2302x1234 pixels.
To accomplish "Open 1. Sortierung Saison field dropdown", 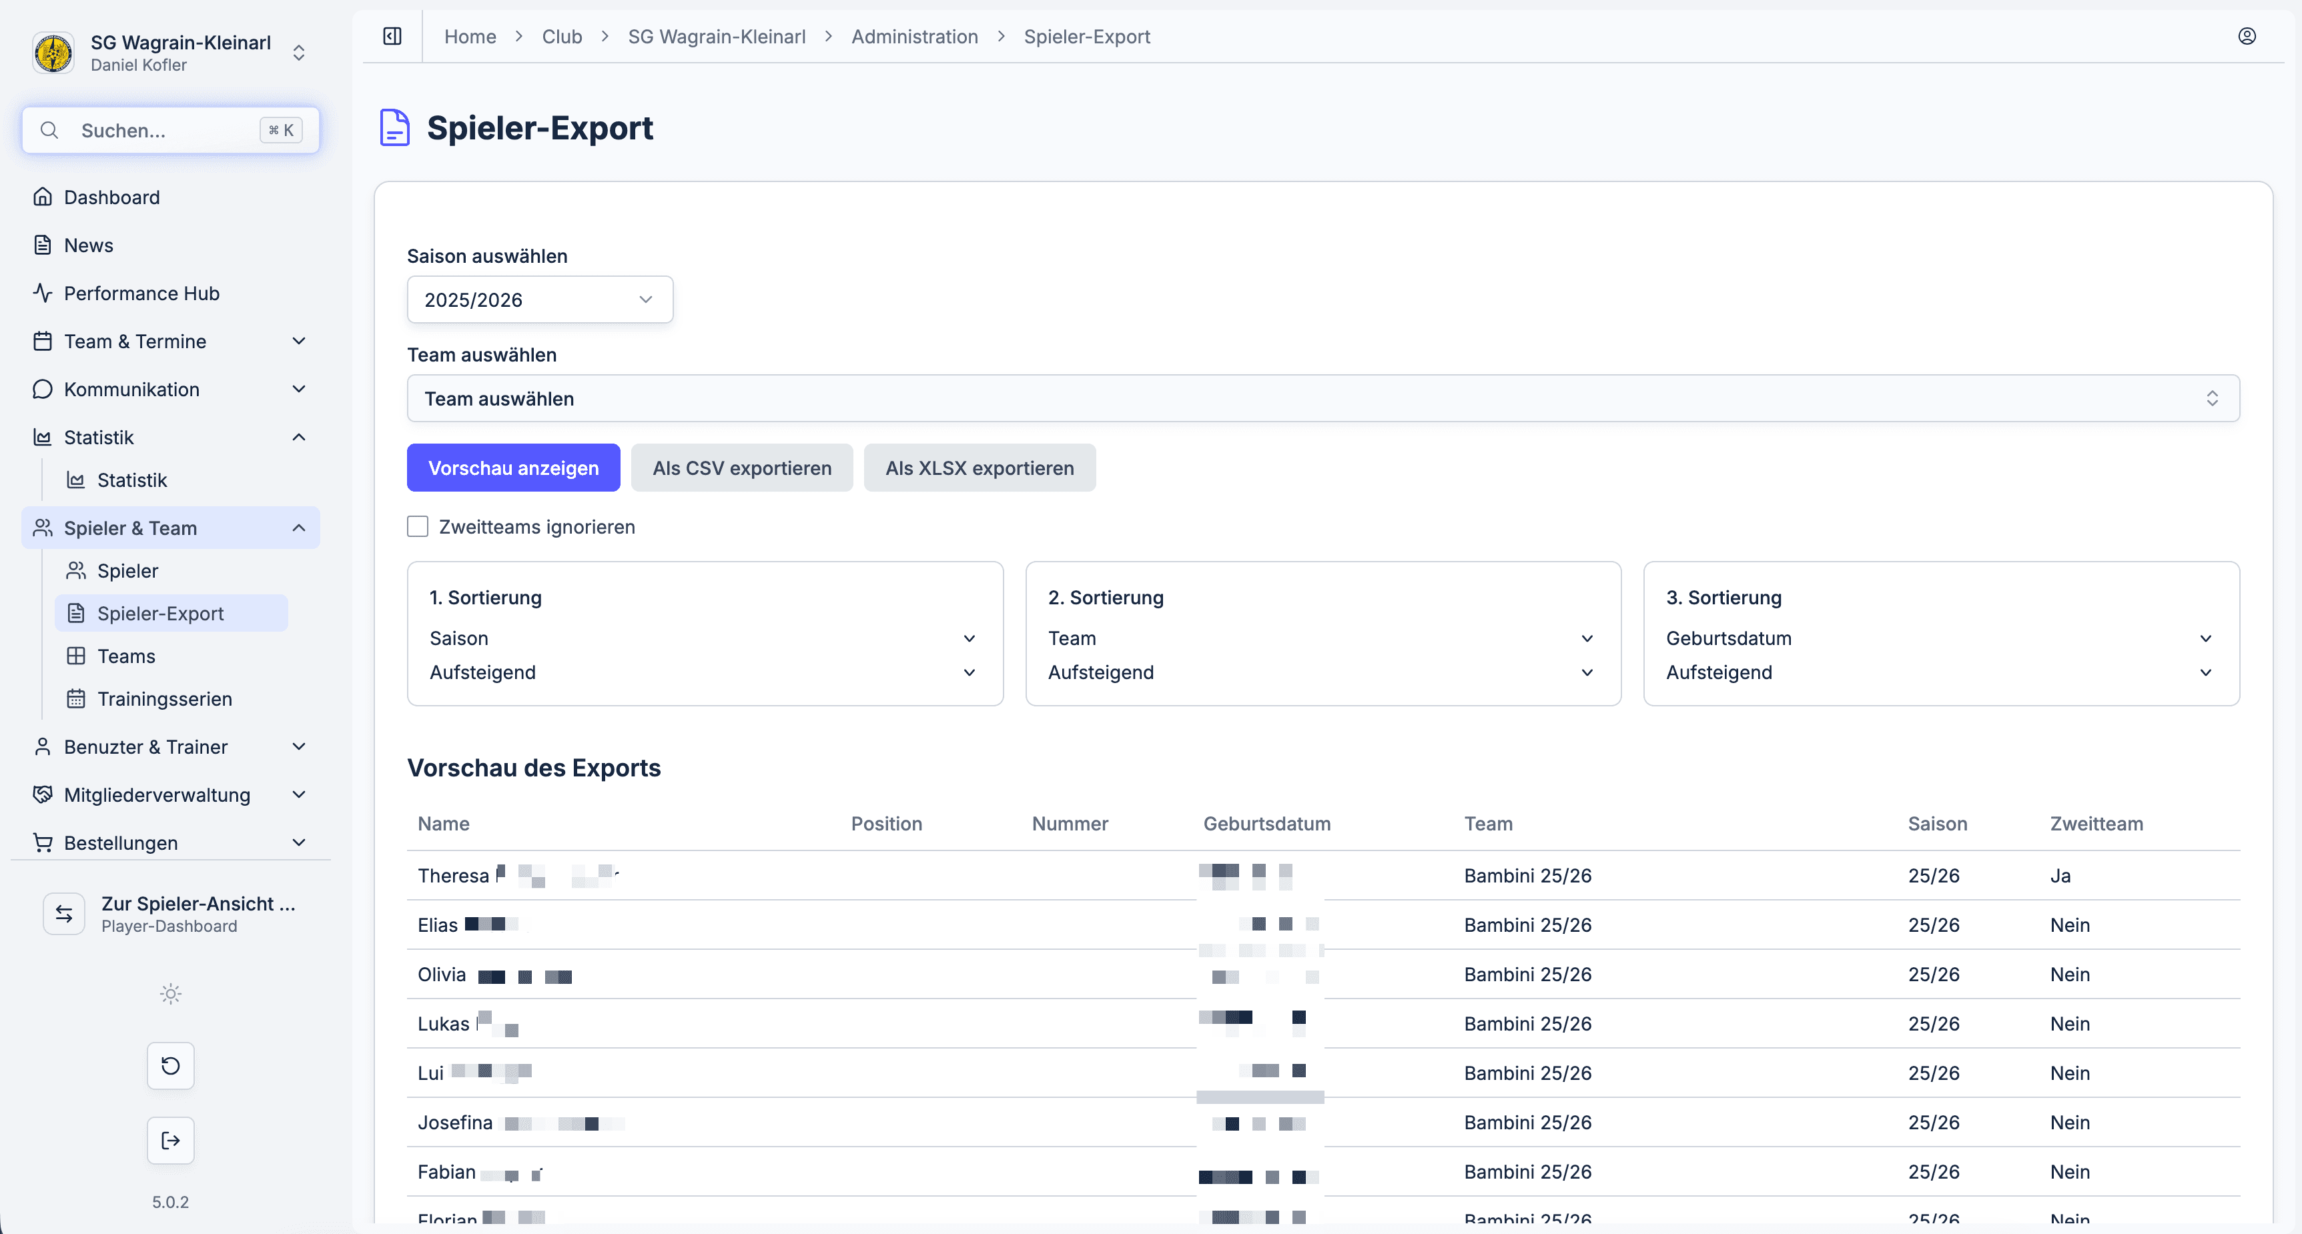I will pyautogui.click(x=704, y=639).
